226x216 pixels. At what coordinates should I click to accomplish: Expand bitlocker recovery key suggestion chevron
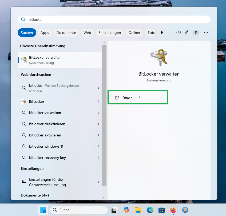tap(98, 158)
